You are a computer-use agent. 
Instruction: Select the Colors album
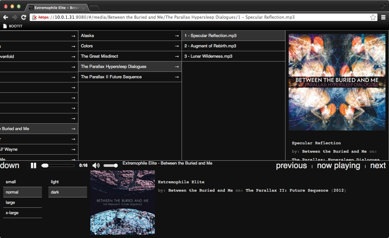point(130,46)
